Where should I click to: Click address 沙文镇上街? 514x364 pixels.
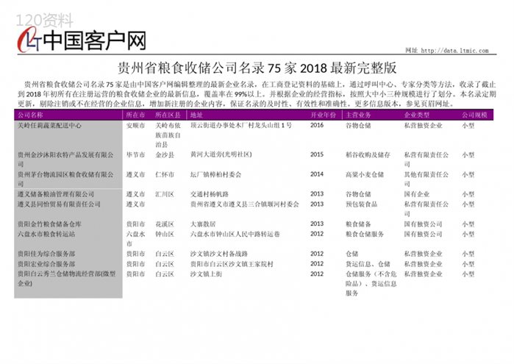point(206,274)
